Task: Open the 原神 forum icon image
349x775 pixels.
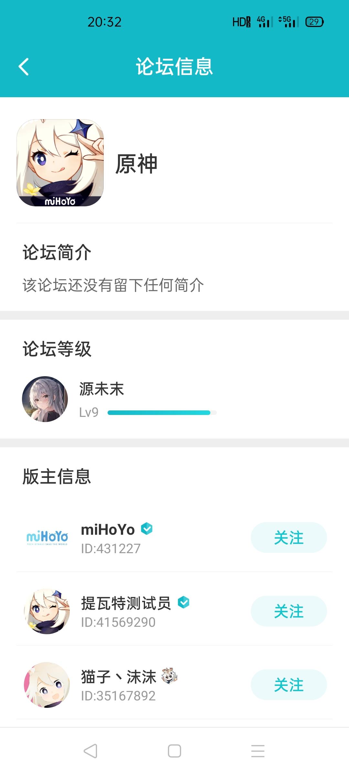Action: pyautogui.click(x=60, y=163)
